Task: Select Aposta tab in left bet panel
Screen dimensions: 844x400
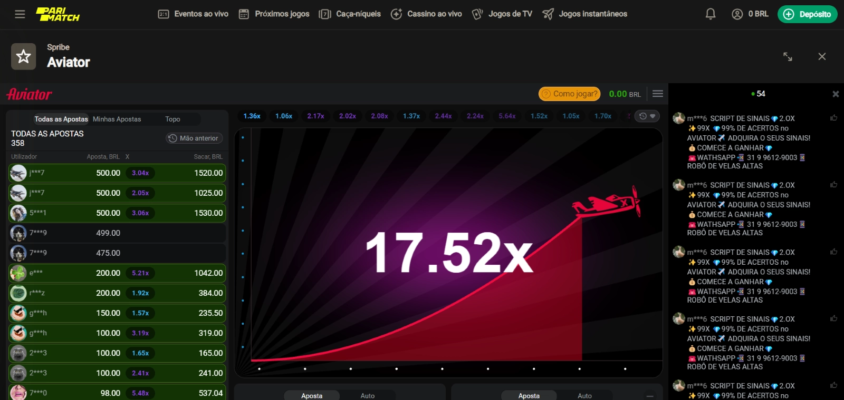Action: [x=312, y=395]
